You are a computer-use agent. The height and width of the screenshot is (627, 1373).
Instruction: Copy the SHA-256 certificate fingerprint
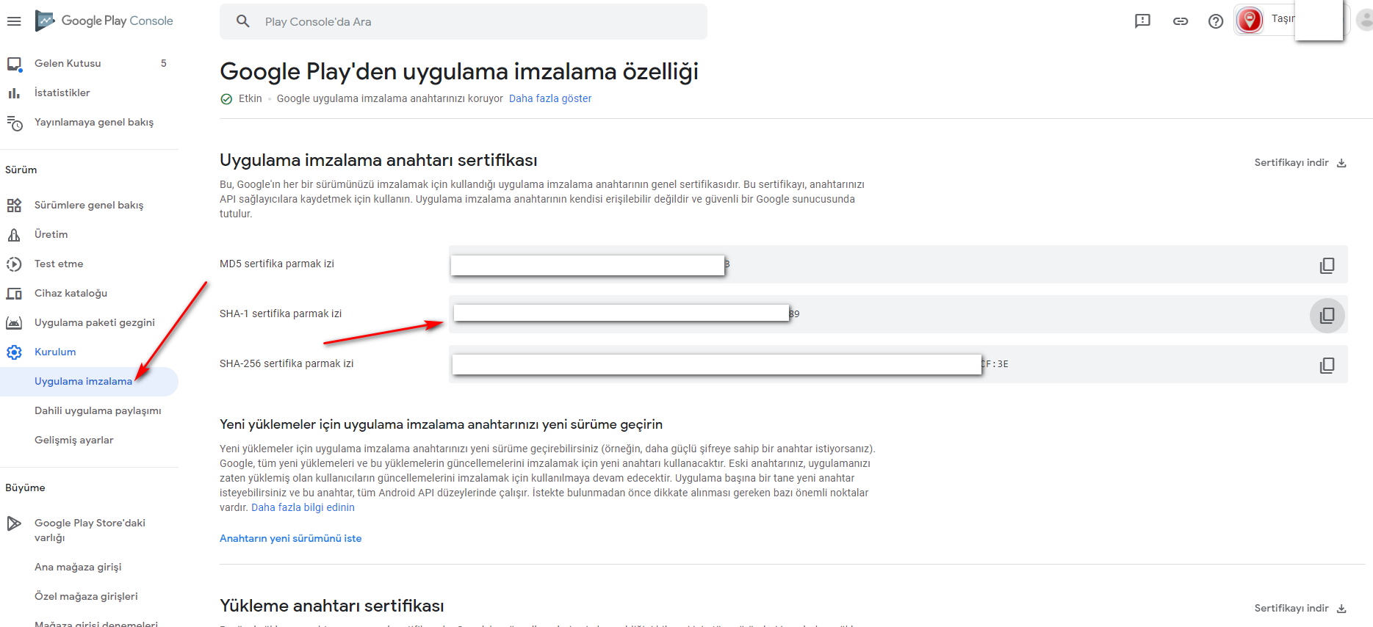pyautogui.click(x=1327, y=365)
